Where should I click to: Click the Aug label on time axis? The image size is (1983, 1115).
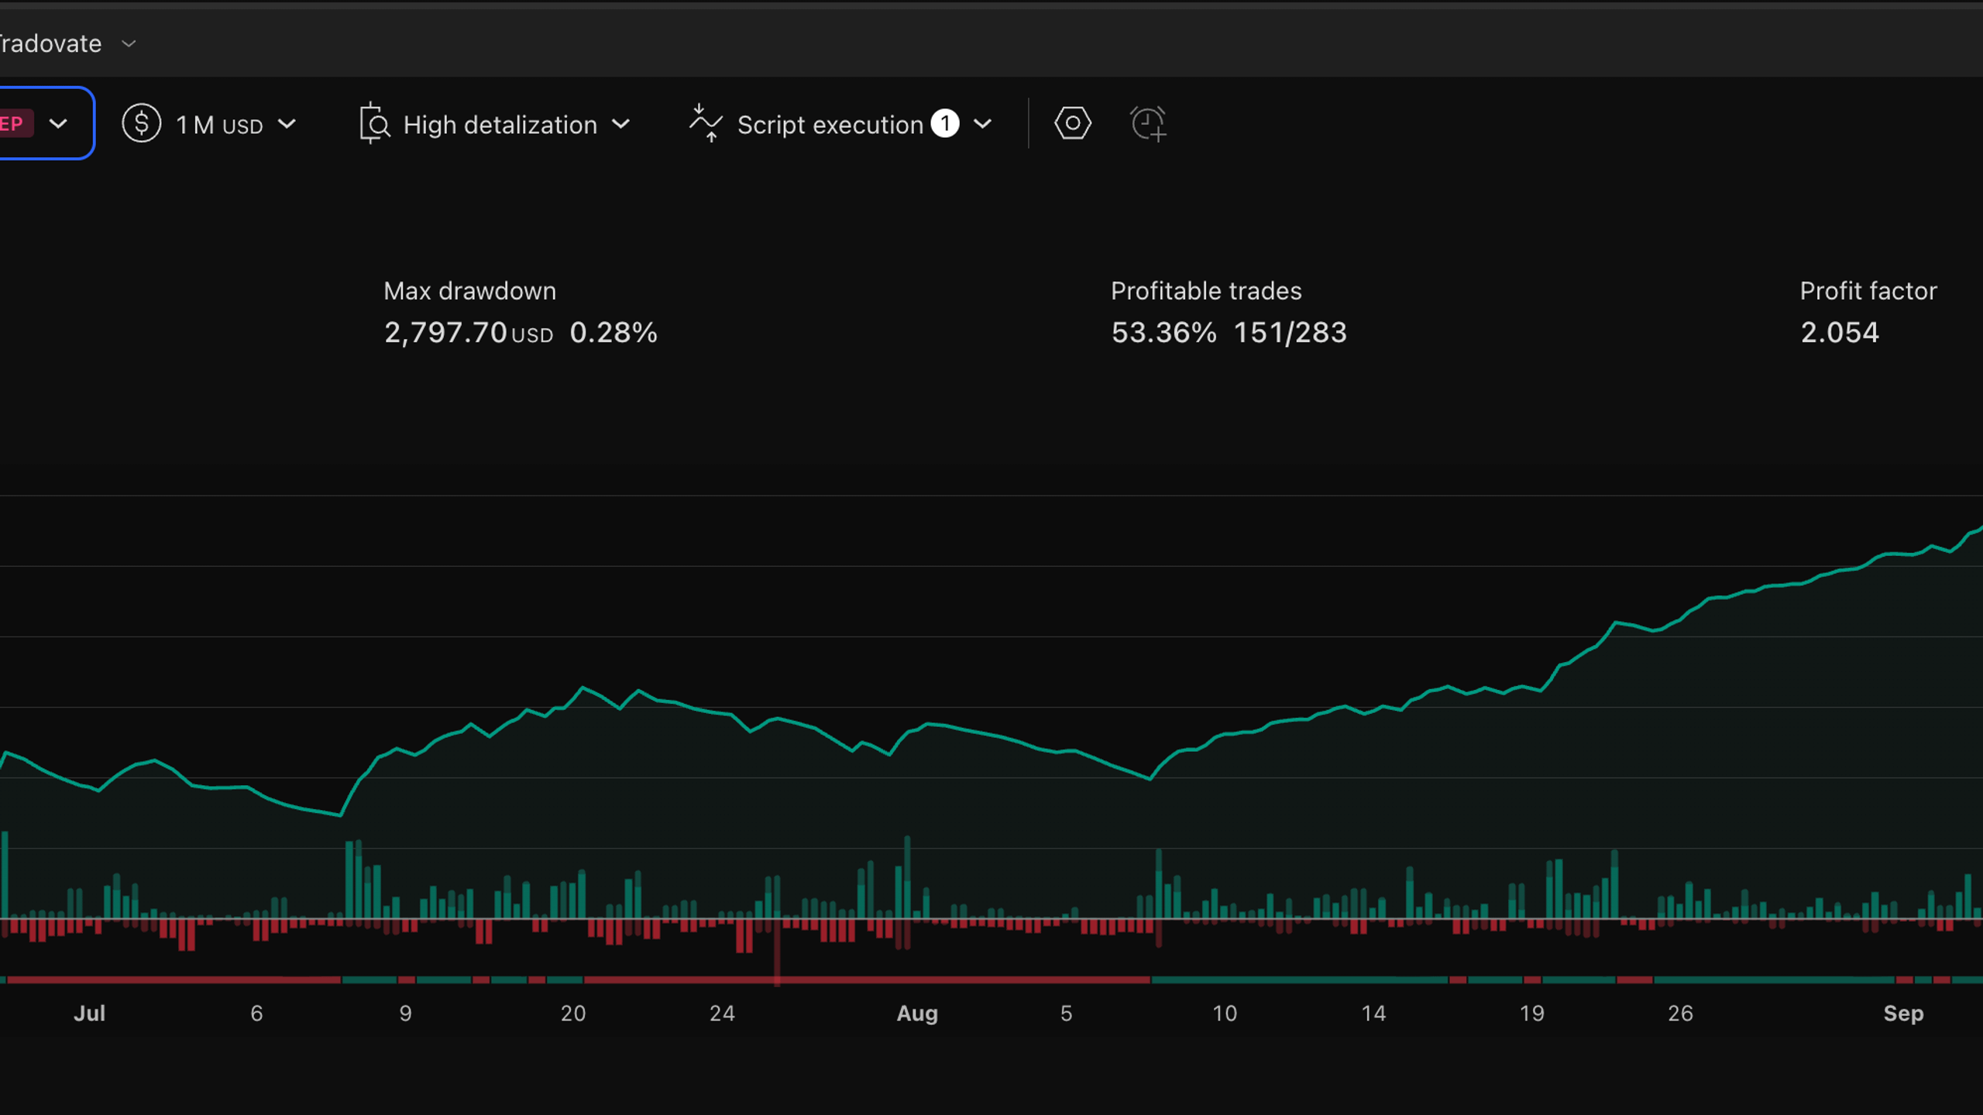917,1014
